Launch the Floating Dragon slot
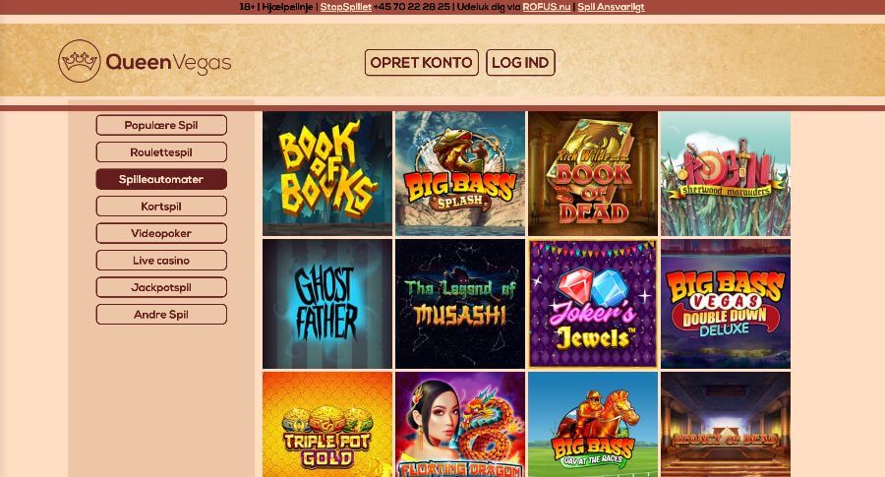The image size is (885, 477). [x=460, y=425]
